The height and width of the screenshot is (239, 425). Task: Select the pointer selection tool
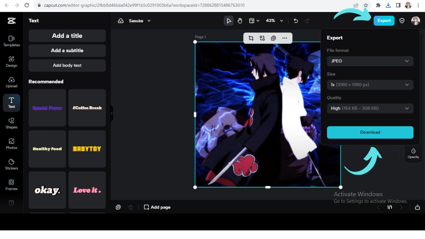point(229,21)
